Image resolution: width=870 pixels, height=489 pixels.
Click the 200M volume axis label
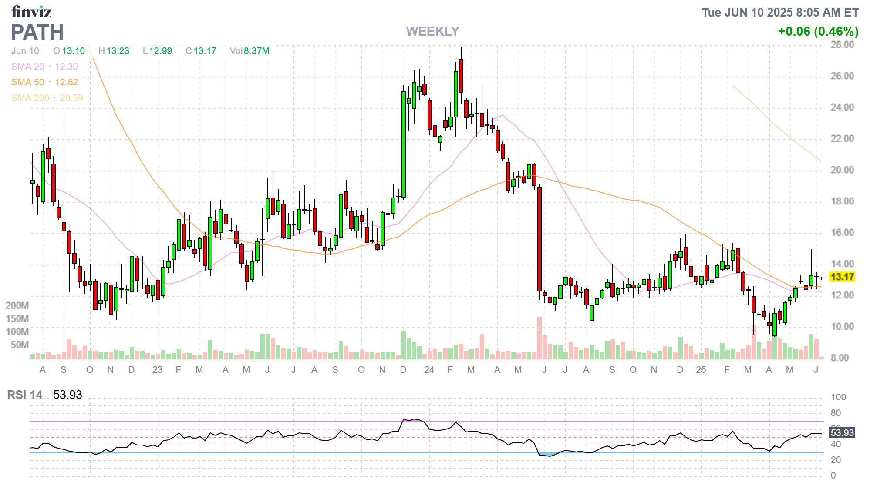tap(17, 305)
